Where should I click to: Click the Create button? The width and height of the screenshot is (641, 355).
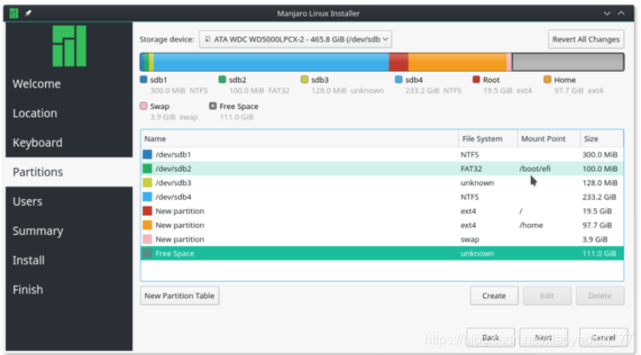(x=494, y=296)
